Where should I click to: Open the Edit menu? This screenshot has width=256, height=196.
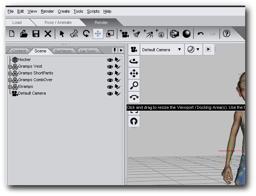(x=21, y=12)
